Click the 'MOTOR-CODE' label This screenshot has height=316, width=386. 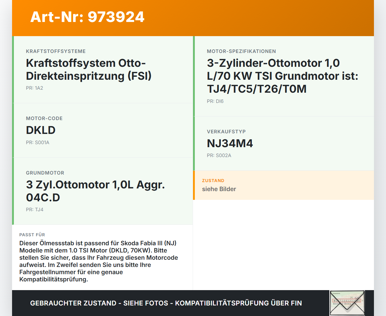[x=44, y=118]
